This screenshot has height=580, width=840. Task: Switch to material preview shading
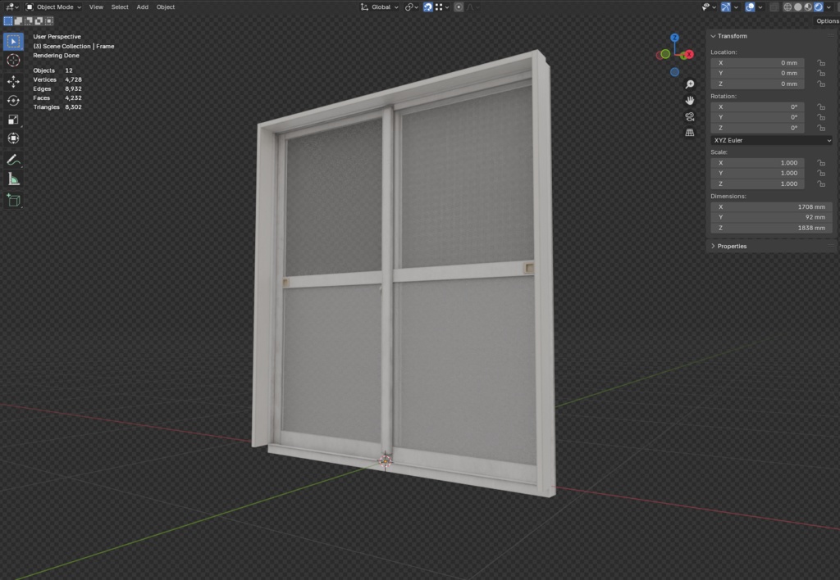tap(808, 7)
